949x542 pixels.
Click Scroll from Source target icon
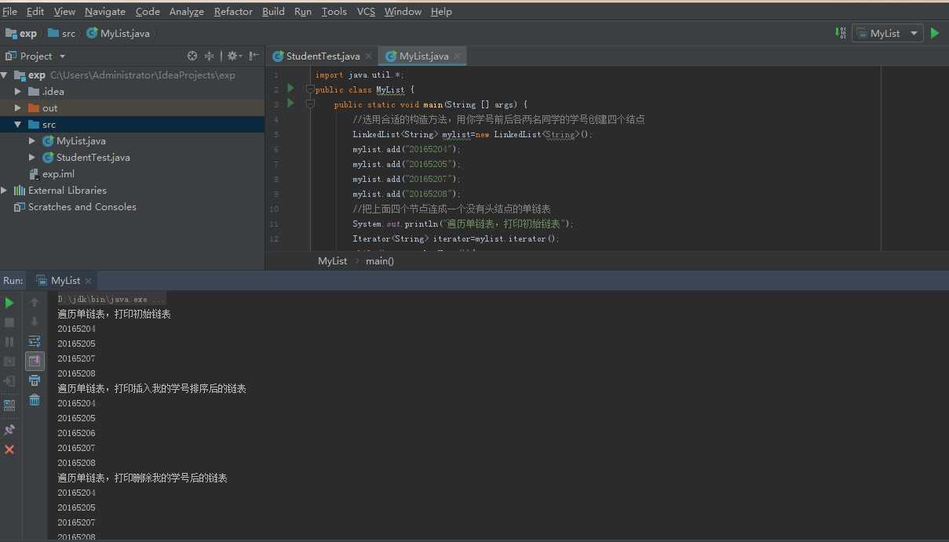(x=192, y=56)
